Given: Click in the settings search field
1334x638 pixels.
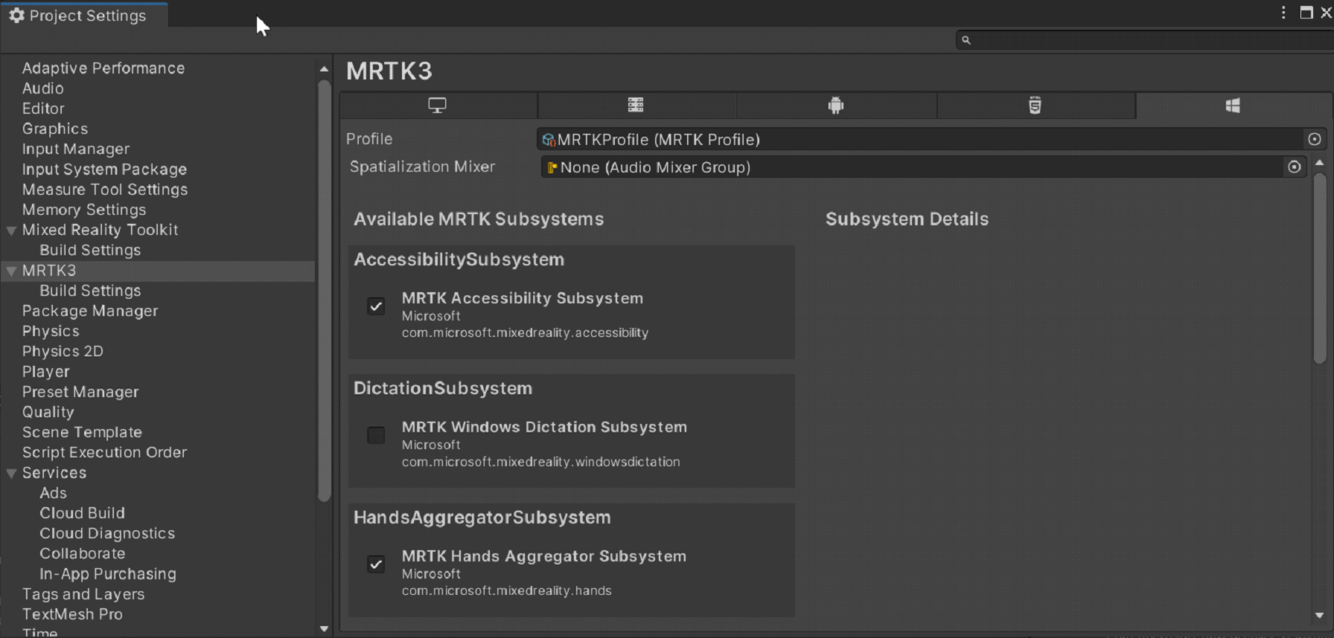Looking at the screenshot, I should click(1146, 40).
